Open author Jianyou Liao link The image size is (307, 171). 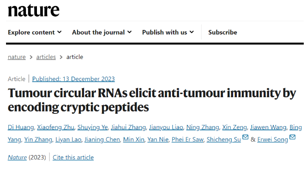[x=166, y=127]
